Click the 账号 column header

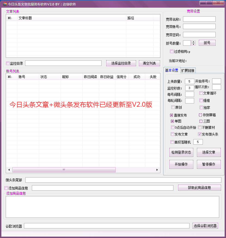coord(28,77)
